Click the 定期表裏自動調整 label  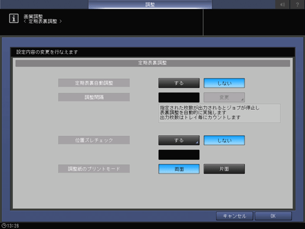pos(94,83)
